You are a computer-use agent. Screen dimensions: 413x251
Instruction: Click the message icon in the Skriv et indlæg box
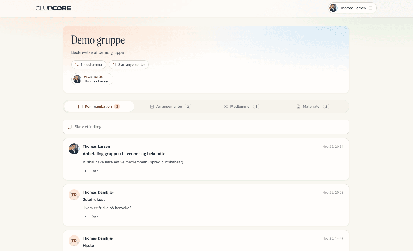coord(70,127)
